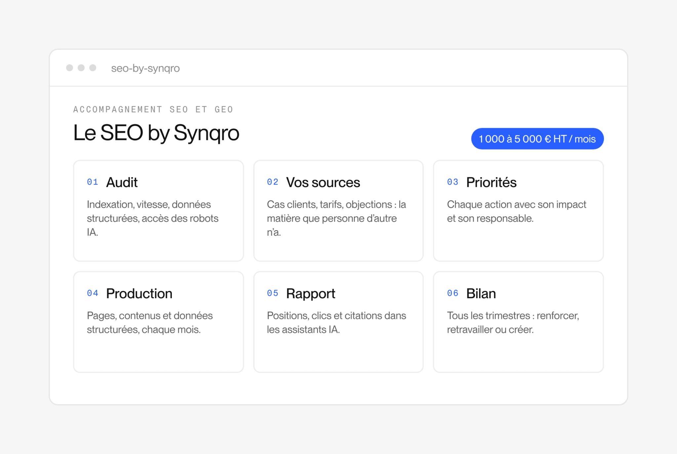Viewport: 677px width, 454px height.
Task: Select the Vos sources card heading
Action: tap(323, 182)
